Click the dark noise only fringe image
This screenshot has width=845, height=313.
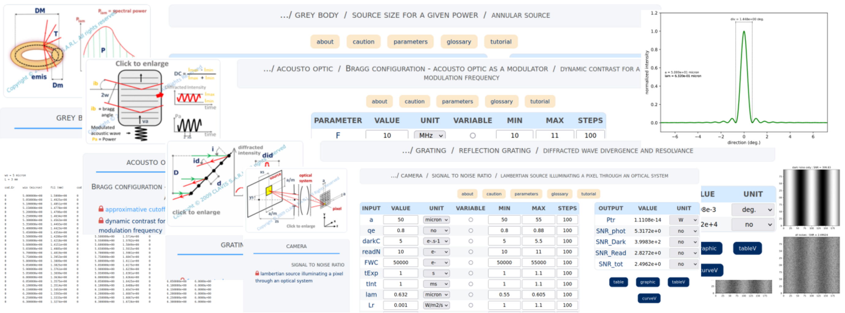(811, 198)
